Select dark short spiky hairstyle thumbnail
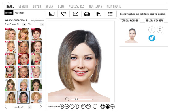This screenshot has width=173, height=112. click(36, 85)
